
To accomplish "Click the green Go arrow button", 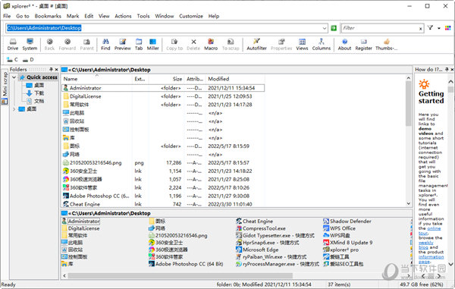I will click(334, 28).
